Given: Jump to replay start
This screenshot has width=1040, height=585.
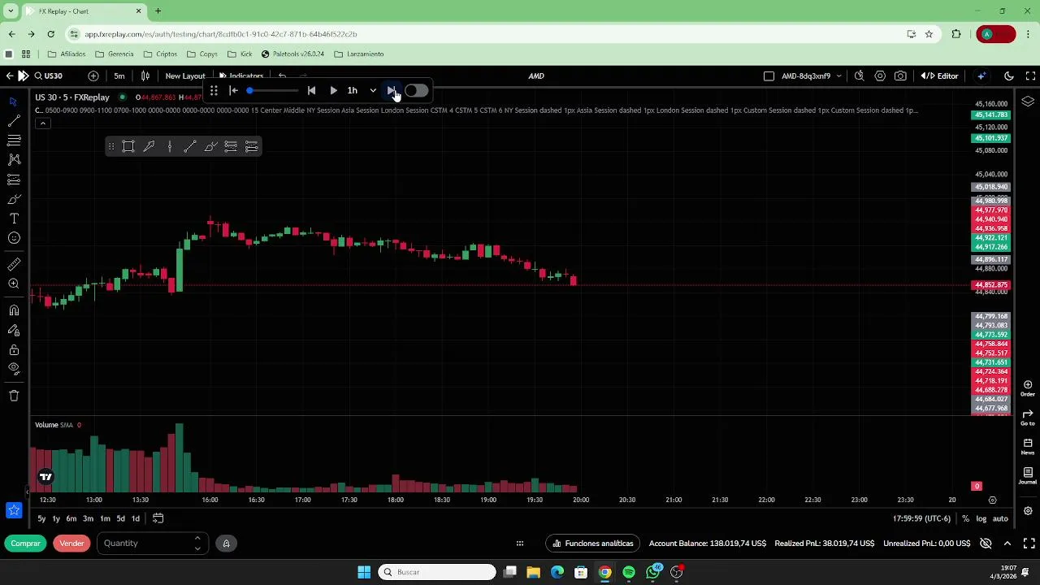Looking at the screenshot, I should click(x=233, y=91).
